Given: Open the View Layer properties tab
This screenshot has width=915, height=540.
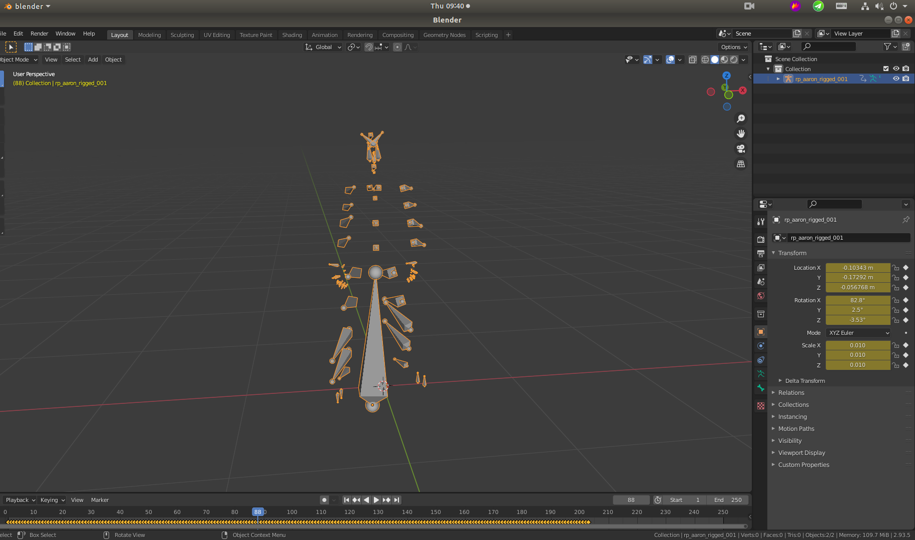Looking at the screenshot, I should 761,268.
